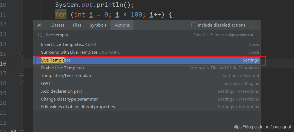Choose Surround with Live Template... action
The width and height of the screenshot is (294, 132).
(147, 52)
